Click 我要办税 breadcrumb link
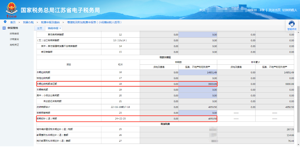 (28, 22)
